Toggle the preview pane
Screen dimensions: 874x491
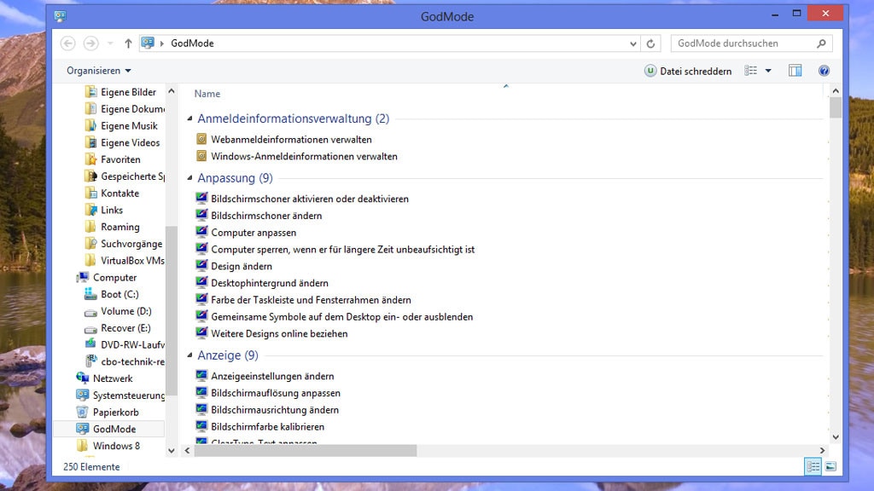click(x=795, y=71)
